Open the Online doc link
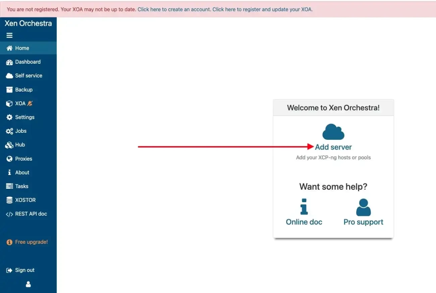Image resolution: width=436 pixels, height=293 pixels. (304, 222)
